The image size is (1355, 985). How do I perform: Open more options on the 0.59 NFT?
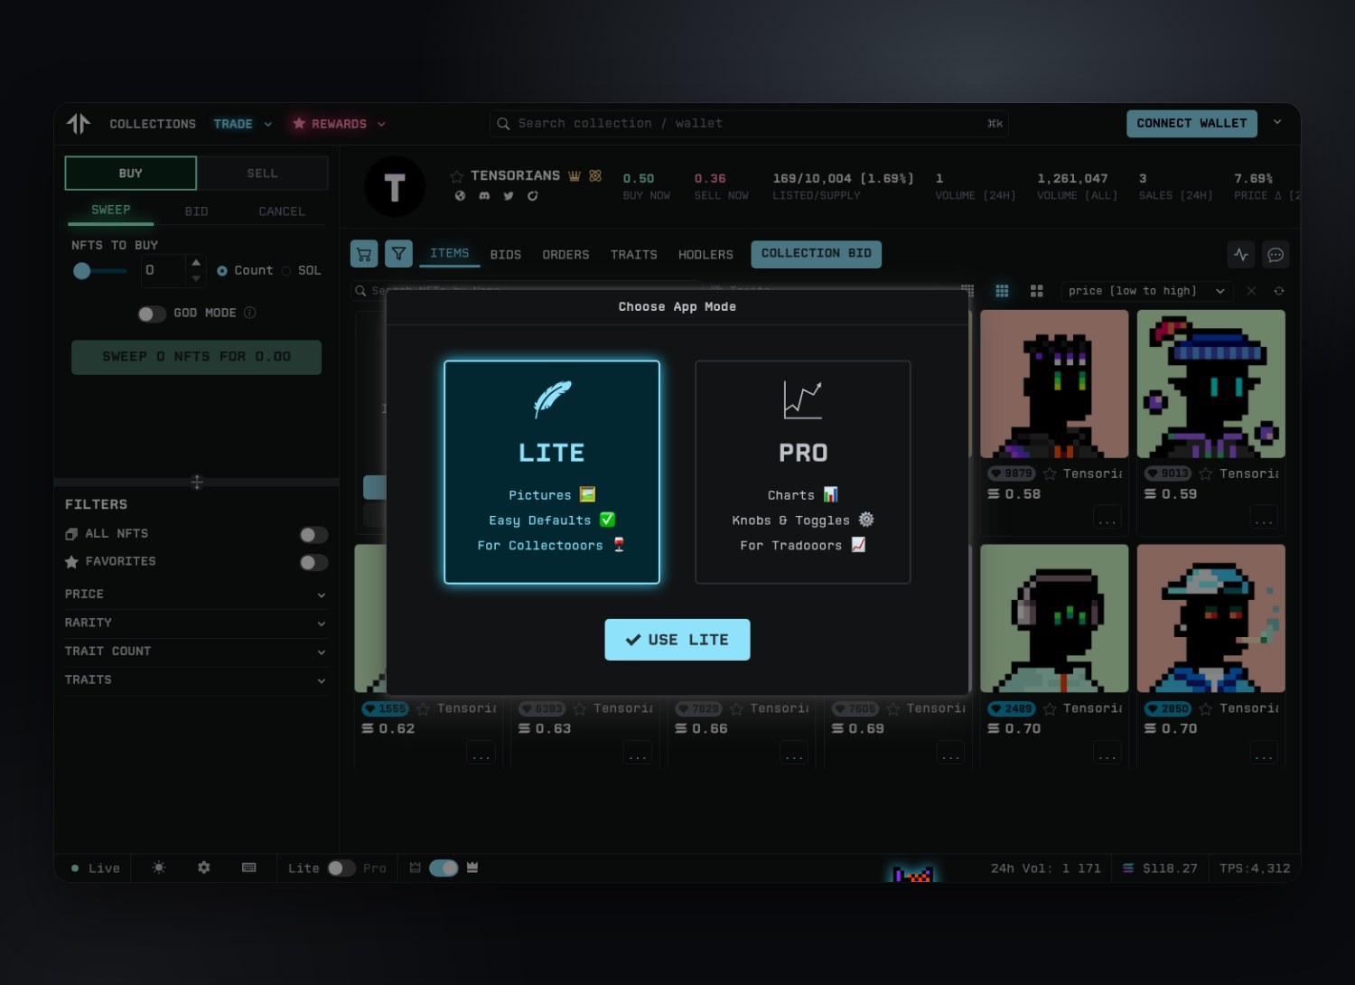click(1264, 519)
